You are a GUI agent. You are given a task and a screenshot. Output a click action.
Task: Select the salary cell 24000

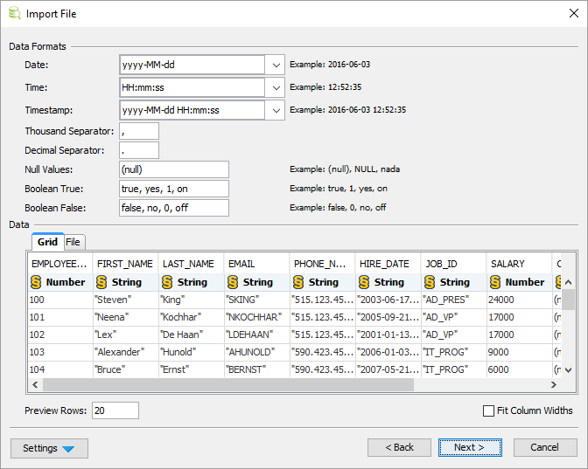[x=520, y=300]
